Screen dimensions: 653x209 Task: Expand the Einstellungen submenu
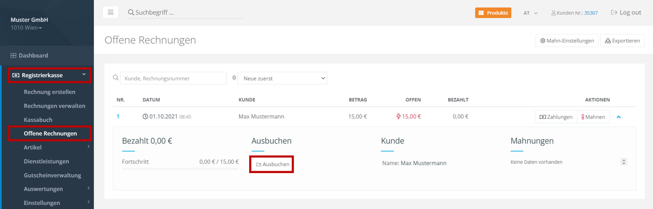[56, 203]
